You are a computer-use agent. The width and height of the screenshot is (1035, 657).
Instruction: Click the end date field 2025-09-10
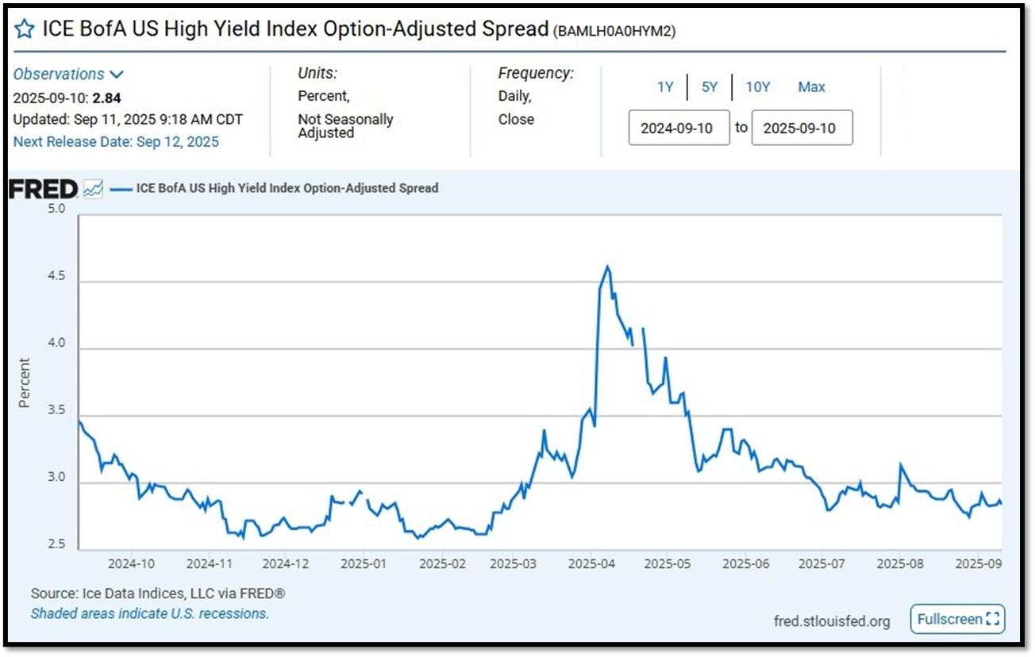[x=802, y=128]
